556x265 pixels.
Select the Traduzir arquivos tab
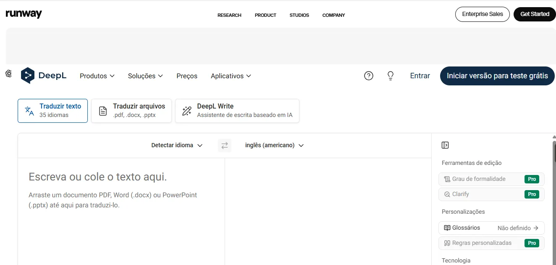click(131, 111)
